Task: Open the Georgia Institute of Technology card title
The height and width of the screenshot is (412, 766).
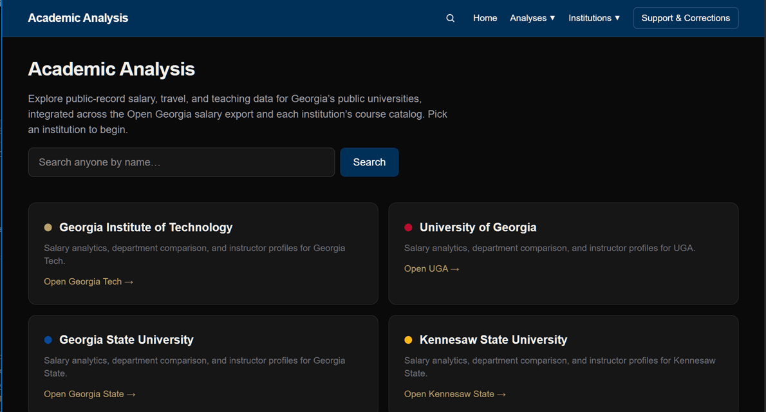Action: [146, 227]
